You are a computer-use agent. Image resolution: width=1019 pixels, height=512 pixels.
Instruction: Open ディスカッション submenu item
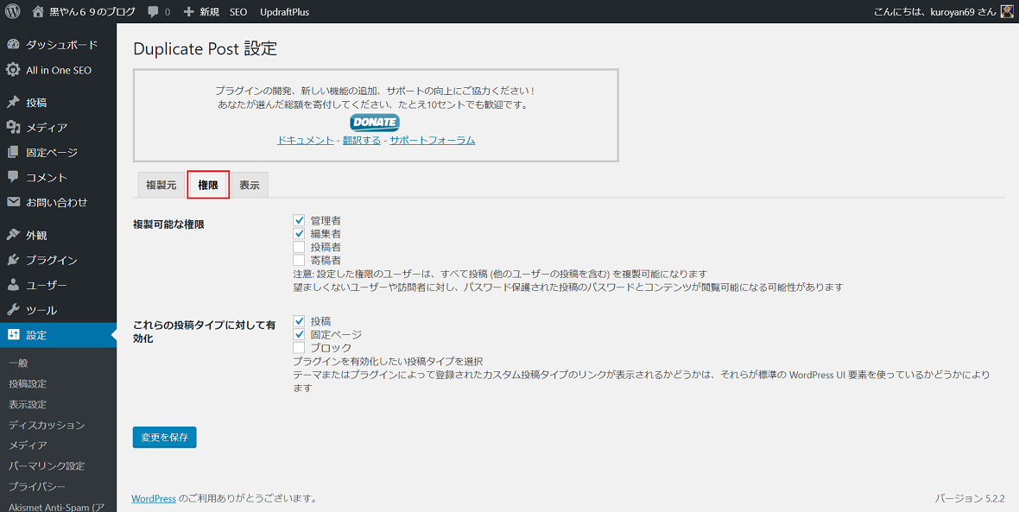[47, 425]
